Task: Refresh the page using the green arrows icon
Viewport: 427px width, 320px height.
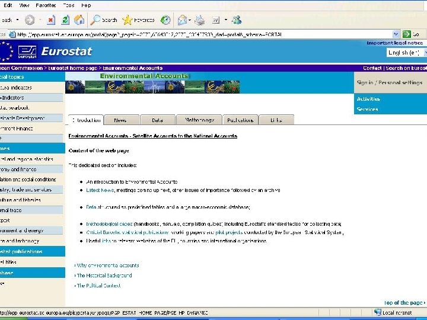Action: click(65, 20)
